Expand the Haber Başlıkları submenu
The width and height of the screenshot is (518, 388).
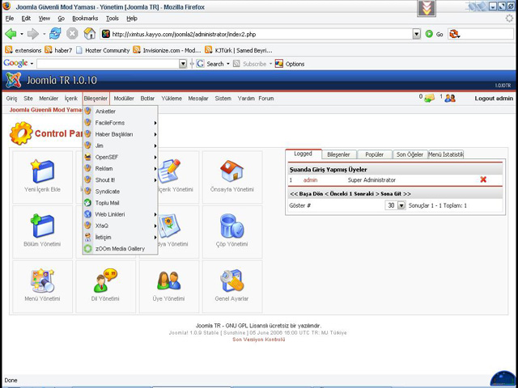point(121,134)
